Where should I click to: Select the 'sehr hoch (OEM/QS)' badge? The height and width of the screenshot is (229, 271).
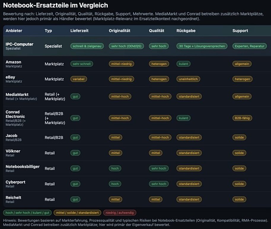click(126, 46)
